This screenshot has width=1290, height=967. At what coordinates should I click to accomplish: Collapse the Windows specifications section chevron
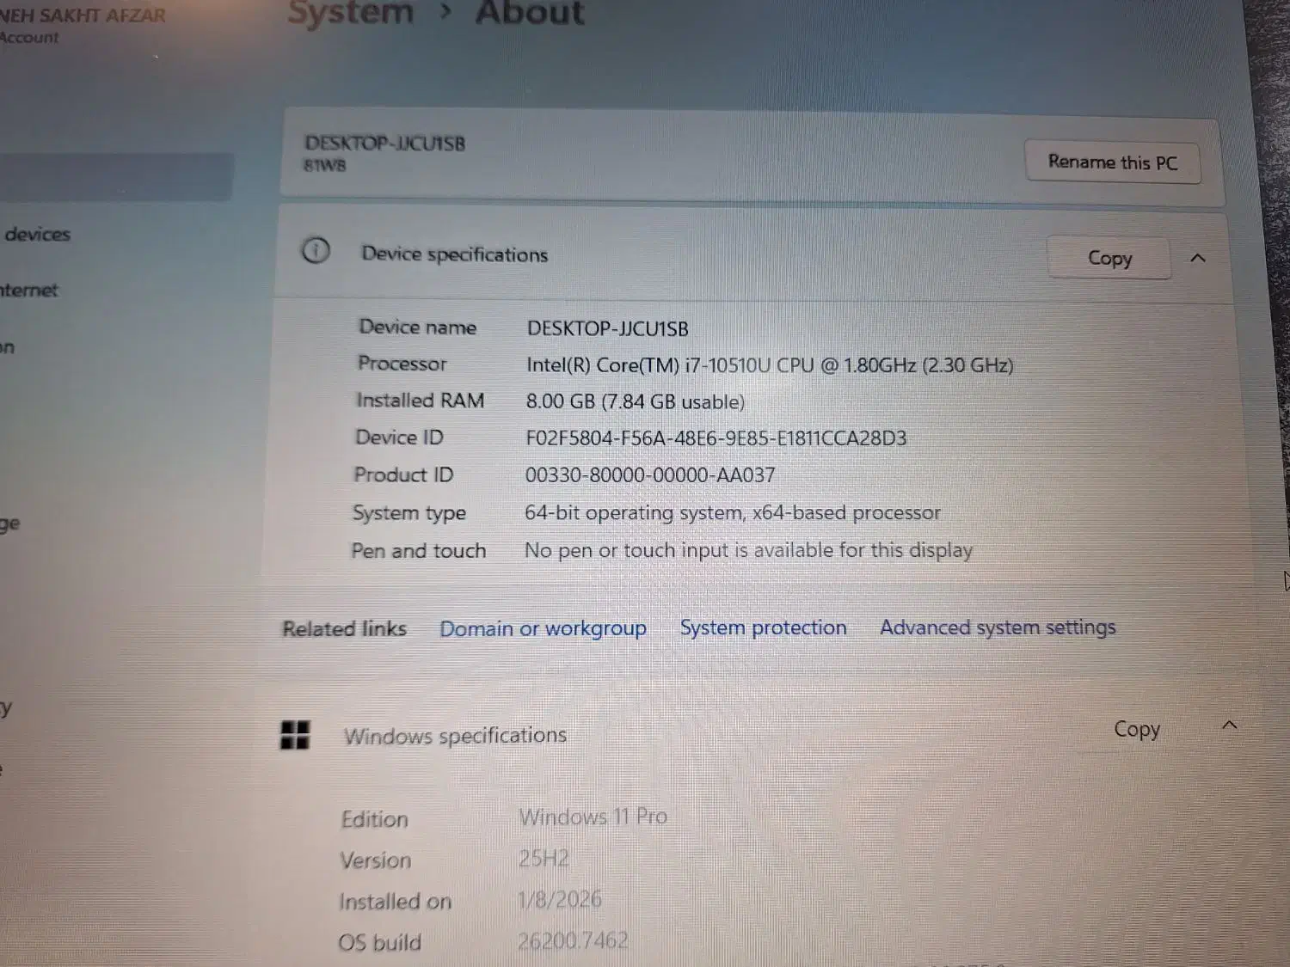pyautogui.click(x=1230, y=725)
